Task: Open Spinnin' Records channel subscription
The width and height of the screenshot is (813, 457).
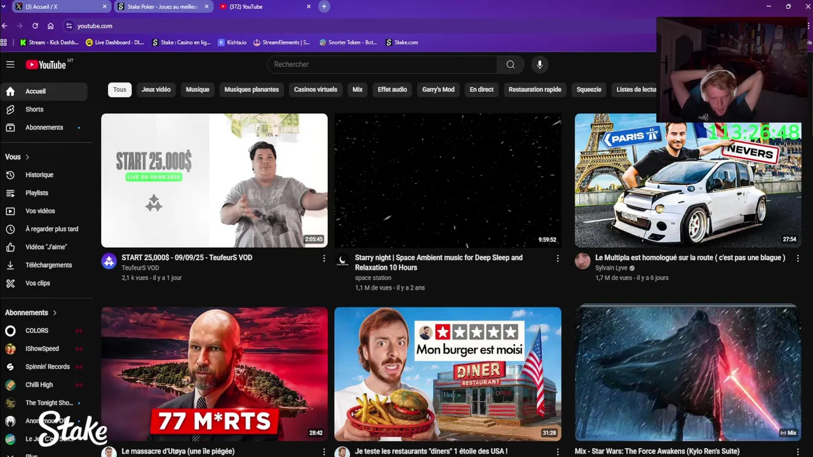Action: point(44,367)
